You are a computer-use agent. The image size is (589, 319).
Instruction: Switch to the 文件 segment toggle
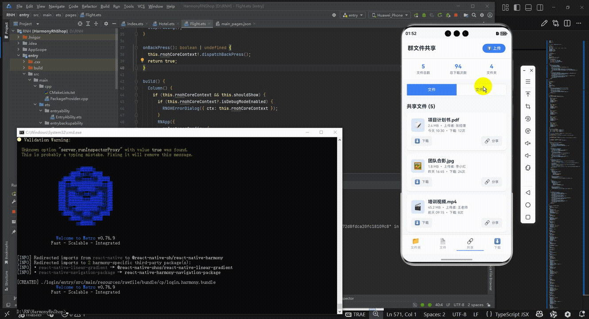pos(432,89)
